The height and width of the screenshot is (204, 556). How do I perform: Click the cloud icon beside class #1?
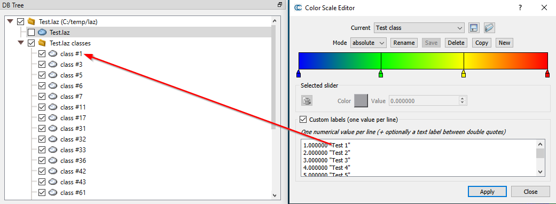53,53
